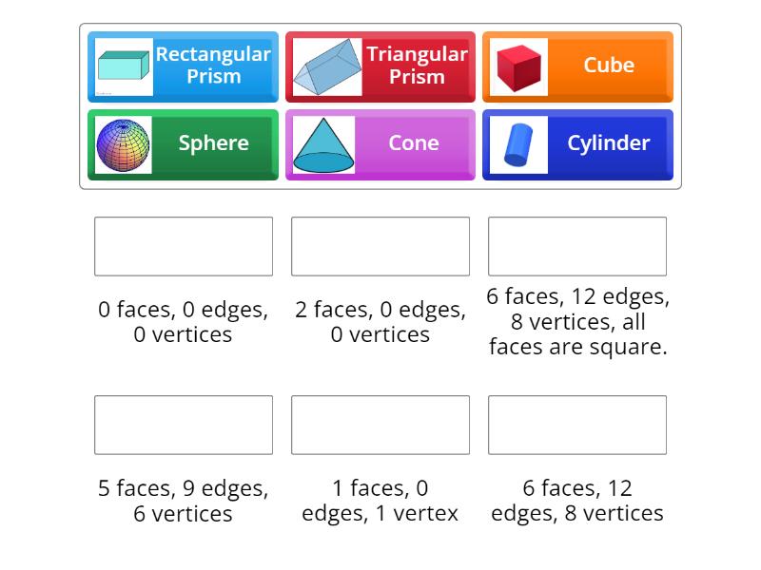Click the green Sphere answer tile
The image size is (761, 570).
tap(184, 143)
